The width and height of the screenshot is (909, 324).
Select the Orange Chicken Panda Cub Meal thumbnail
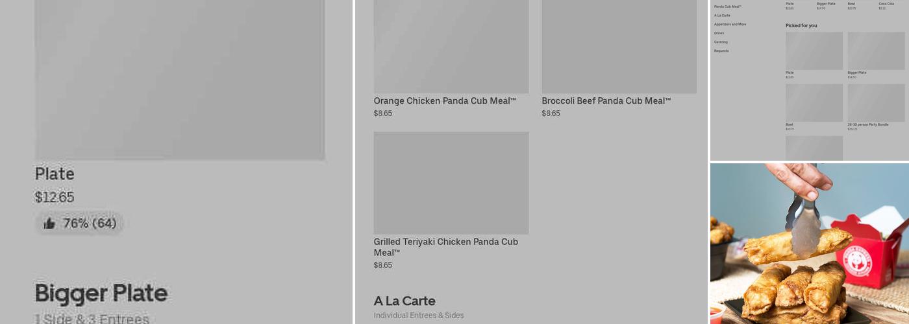click(x=451, y=47)
